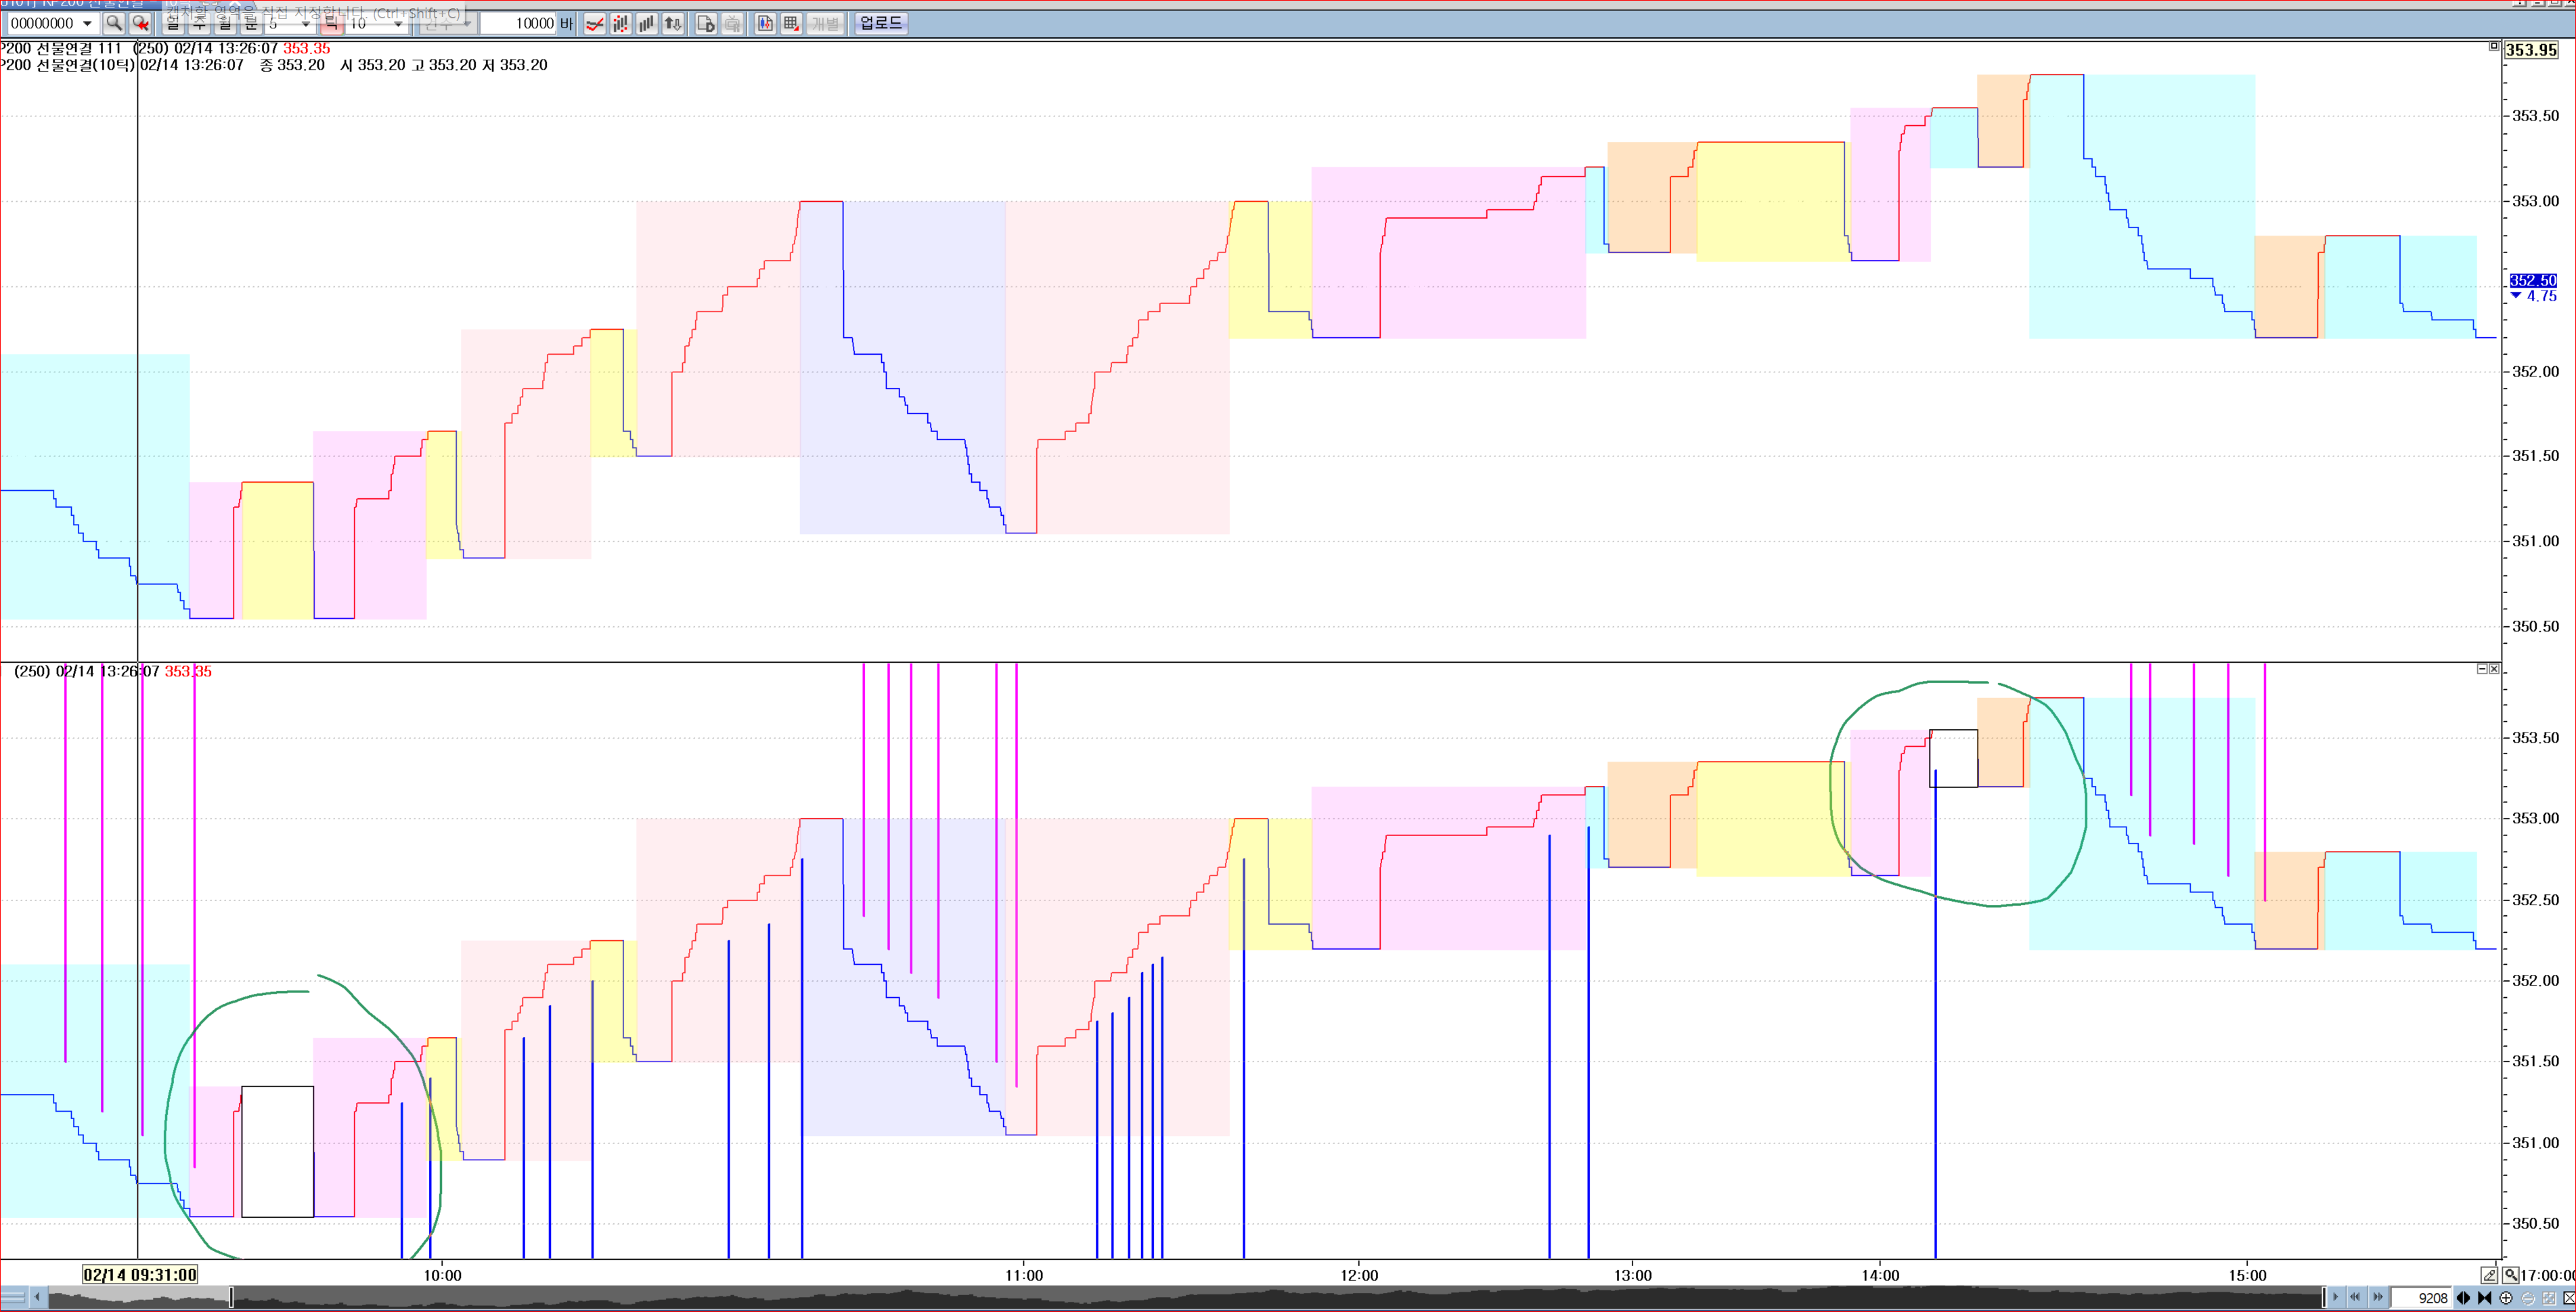Expand the tick interval 10 dropdown
This screenshot has height=1312, width=2576.
pos(398,23)
